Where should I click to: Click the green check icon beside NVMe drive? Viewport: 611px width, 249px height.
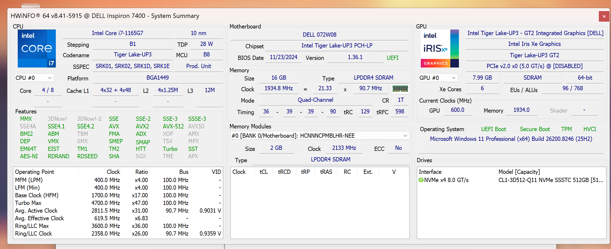421,180
